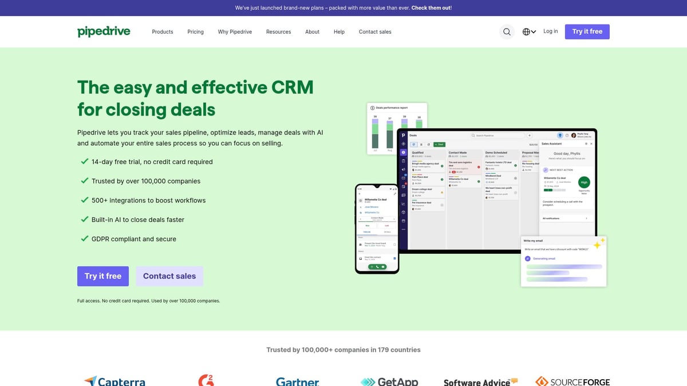This screenshot has height=386, width=687.
Task: Click the Log in link
Action: pyautogui.click(x=550, y=31)
